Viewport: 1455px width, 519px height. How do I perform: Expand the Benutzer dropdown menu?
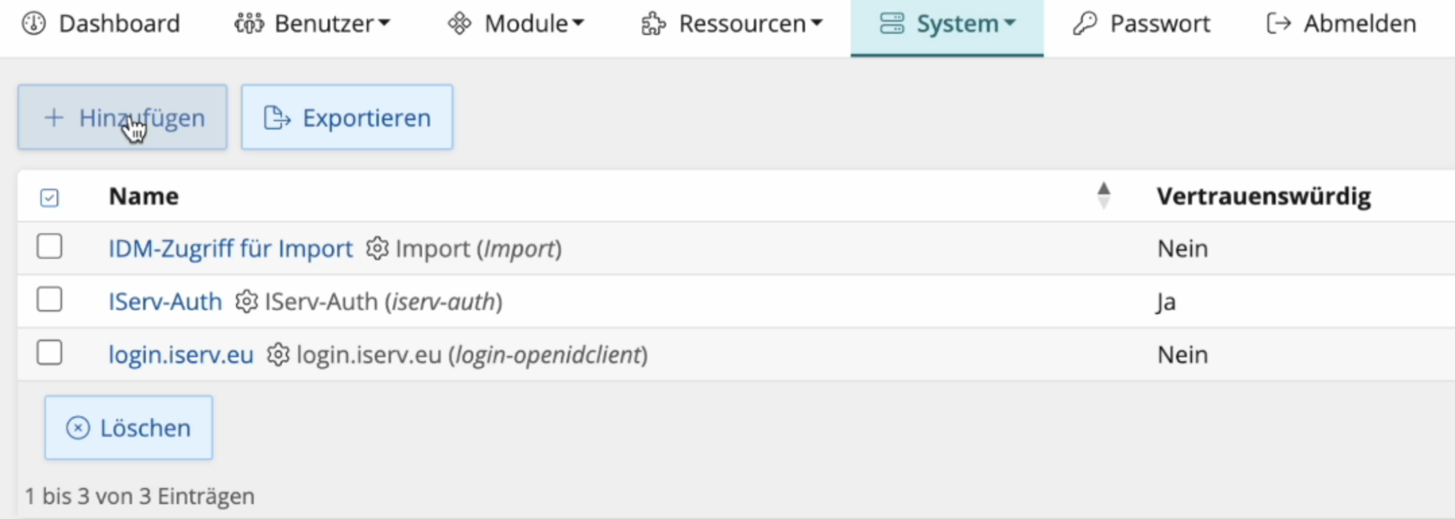[x=313, y=24]
